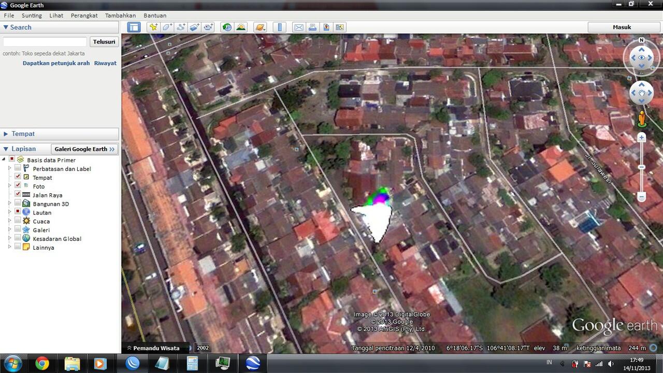663x373 pixels.
Task: Collapse the Lapisan panel triangle
Action: [x=6, y=149]
